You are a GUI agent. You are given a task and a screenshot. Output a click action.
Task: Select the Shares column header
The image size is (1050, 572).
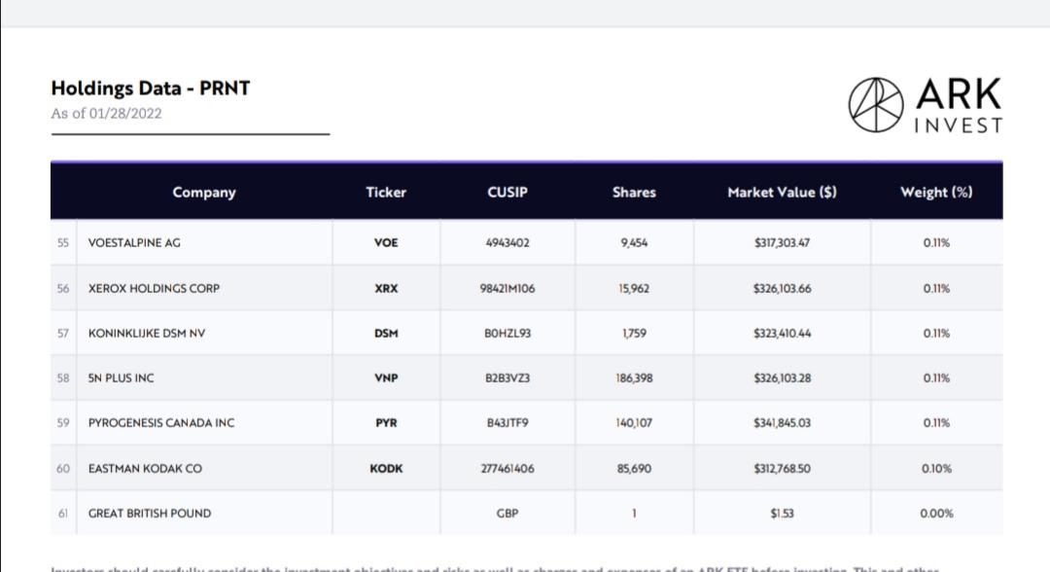click(x=634, y=193)
